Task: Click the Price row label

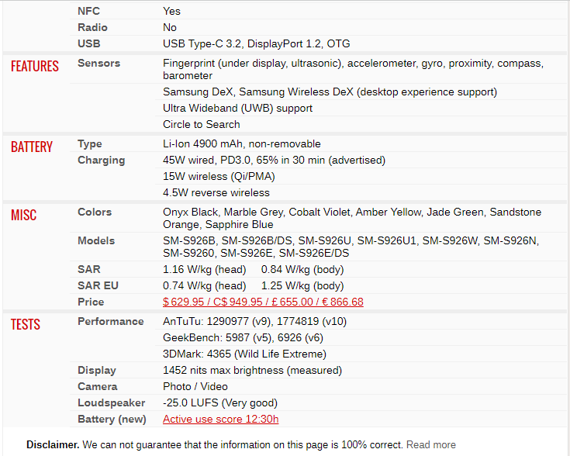Action: (91, 302)
